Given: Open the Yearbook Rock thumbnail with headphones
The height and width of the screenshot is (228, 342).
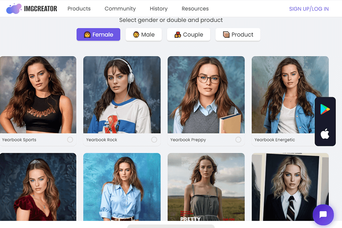Looking at the screenshot, I should [122, 95].
